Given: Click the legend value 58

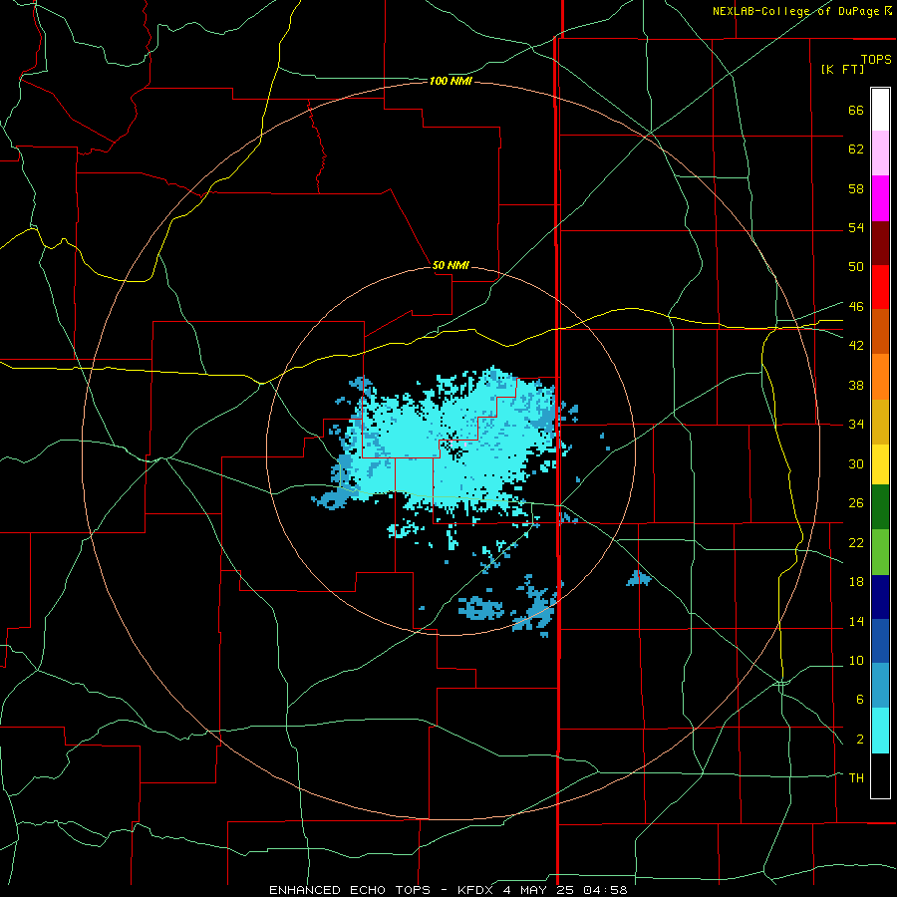Looking at the screenshot, I should click(856, 188).
